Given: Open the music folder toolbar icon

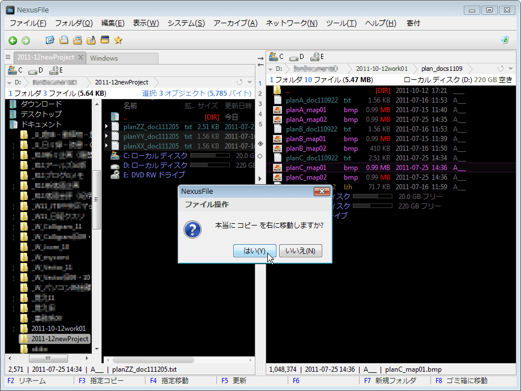Looking at the screenshot, I should point(91,40).
